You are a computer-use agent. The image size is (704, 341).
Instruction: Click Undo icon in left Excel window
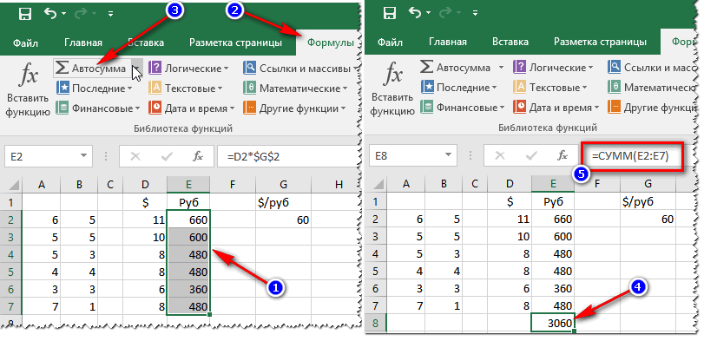[49, 14]
